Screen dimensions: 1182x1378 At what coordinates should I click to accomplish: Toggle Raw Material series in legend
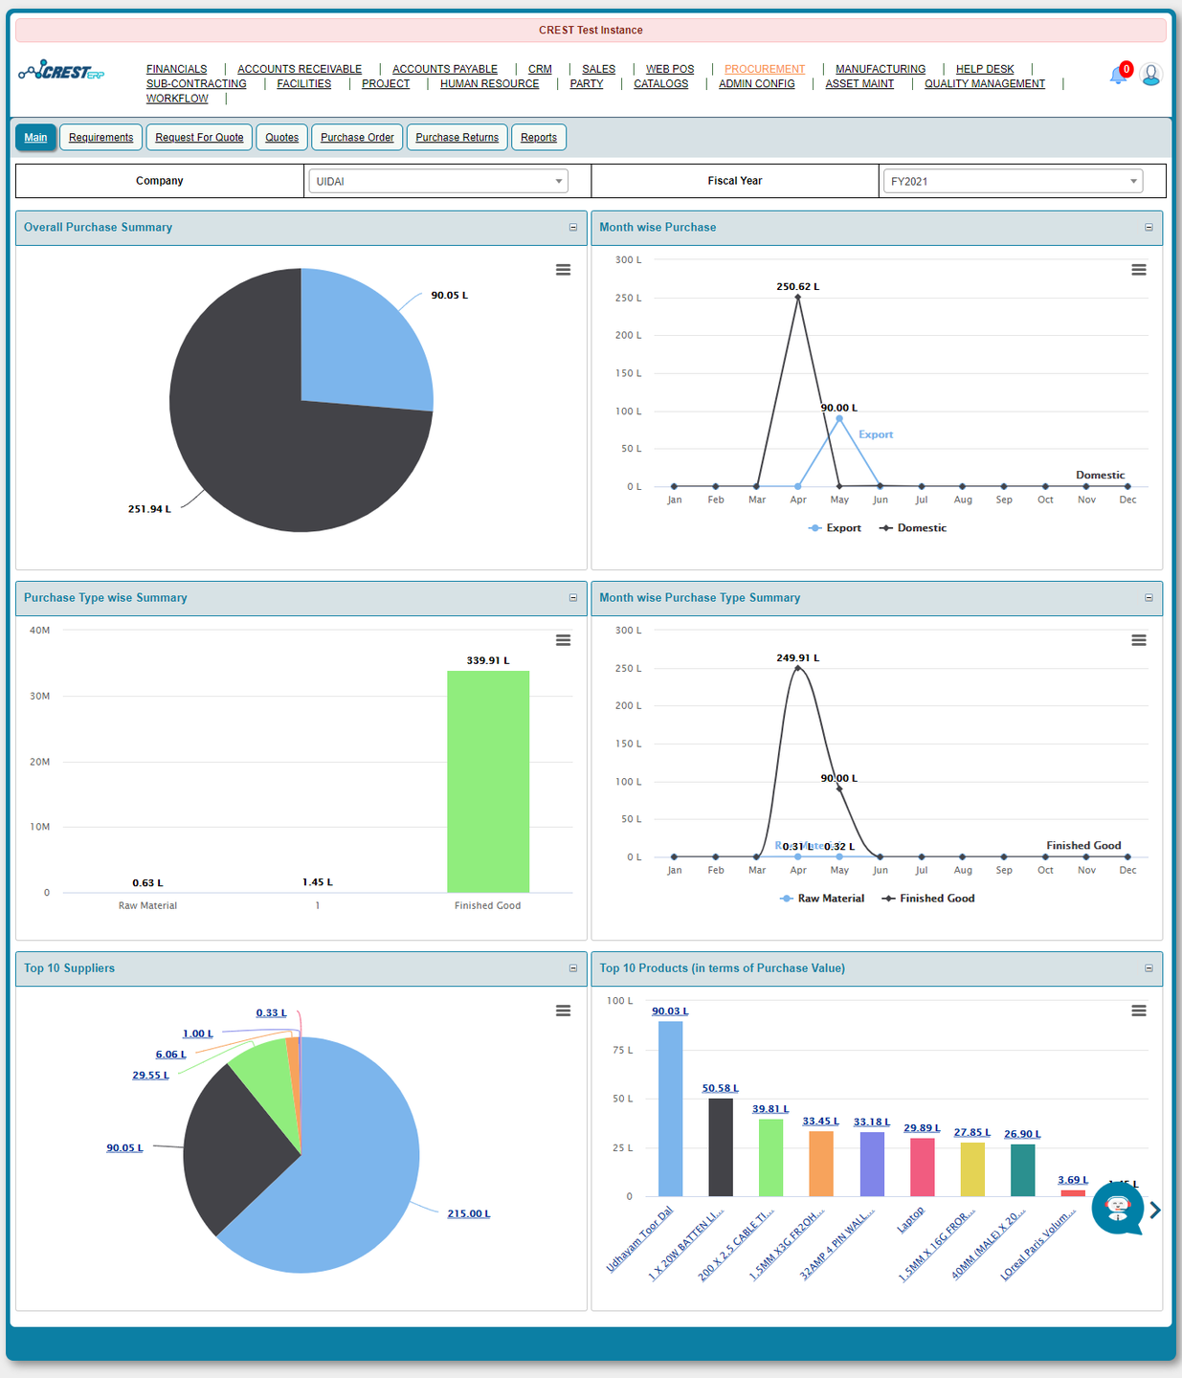[x=822, y=899]
